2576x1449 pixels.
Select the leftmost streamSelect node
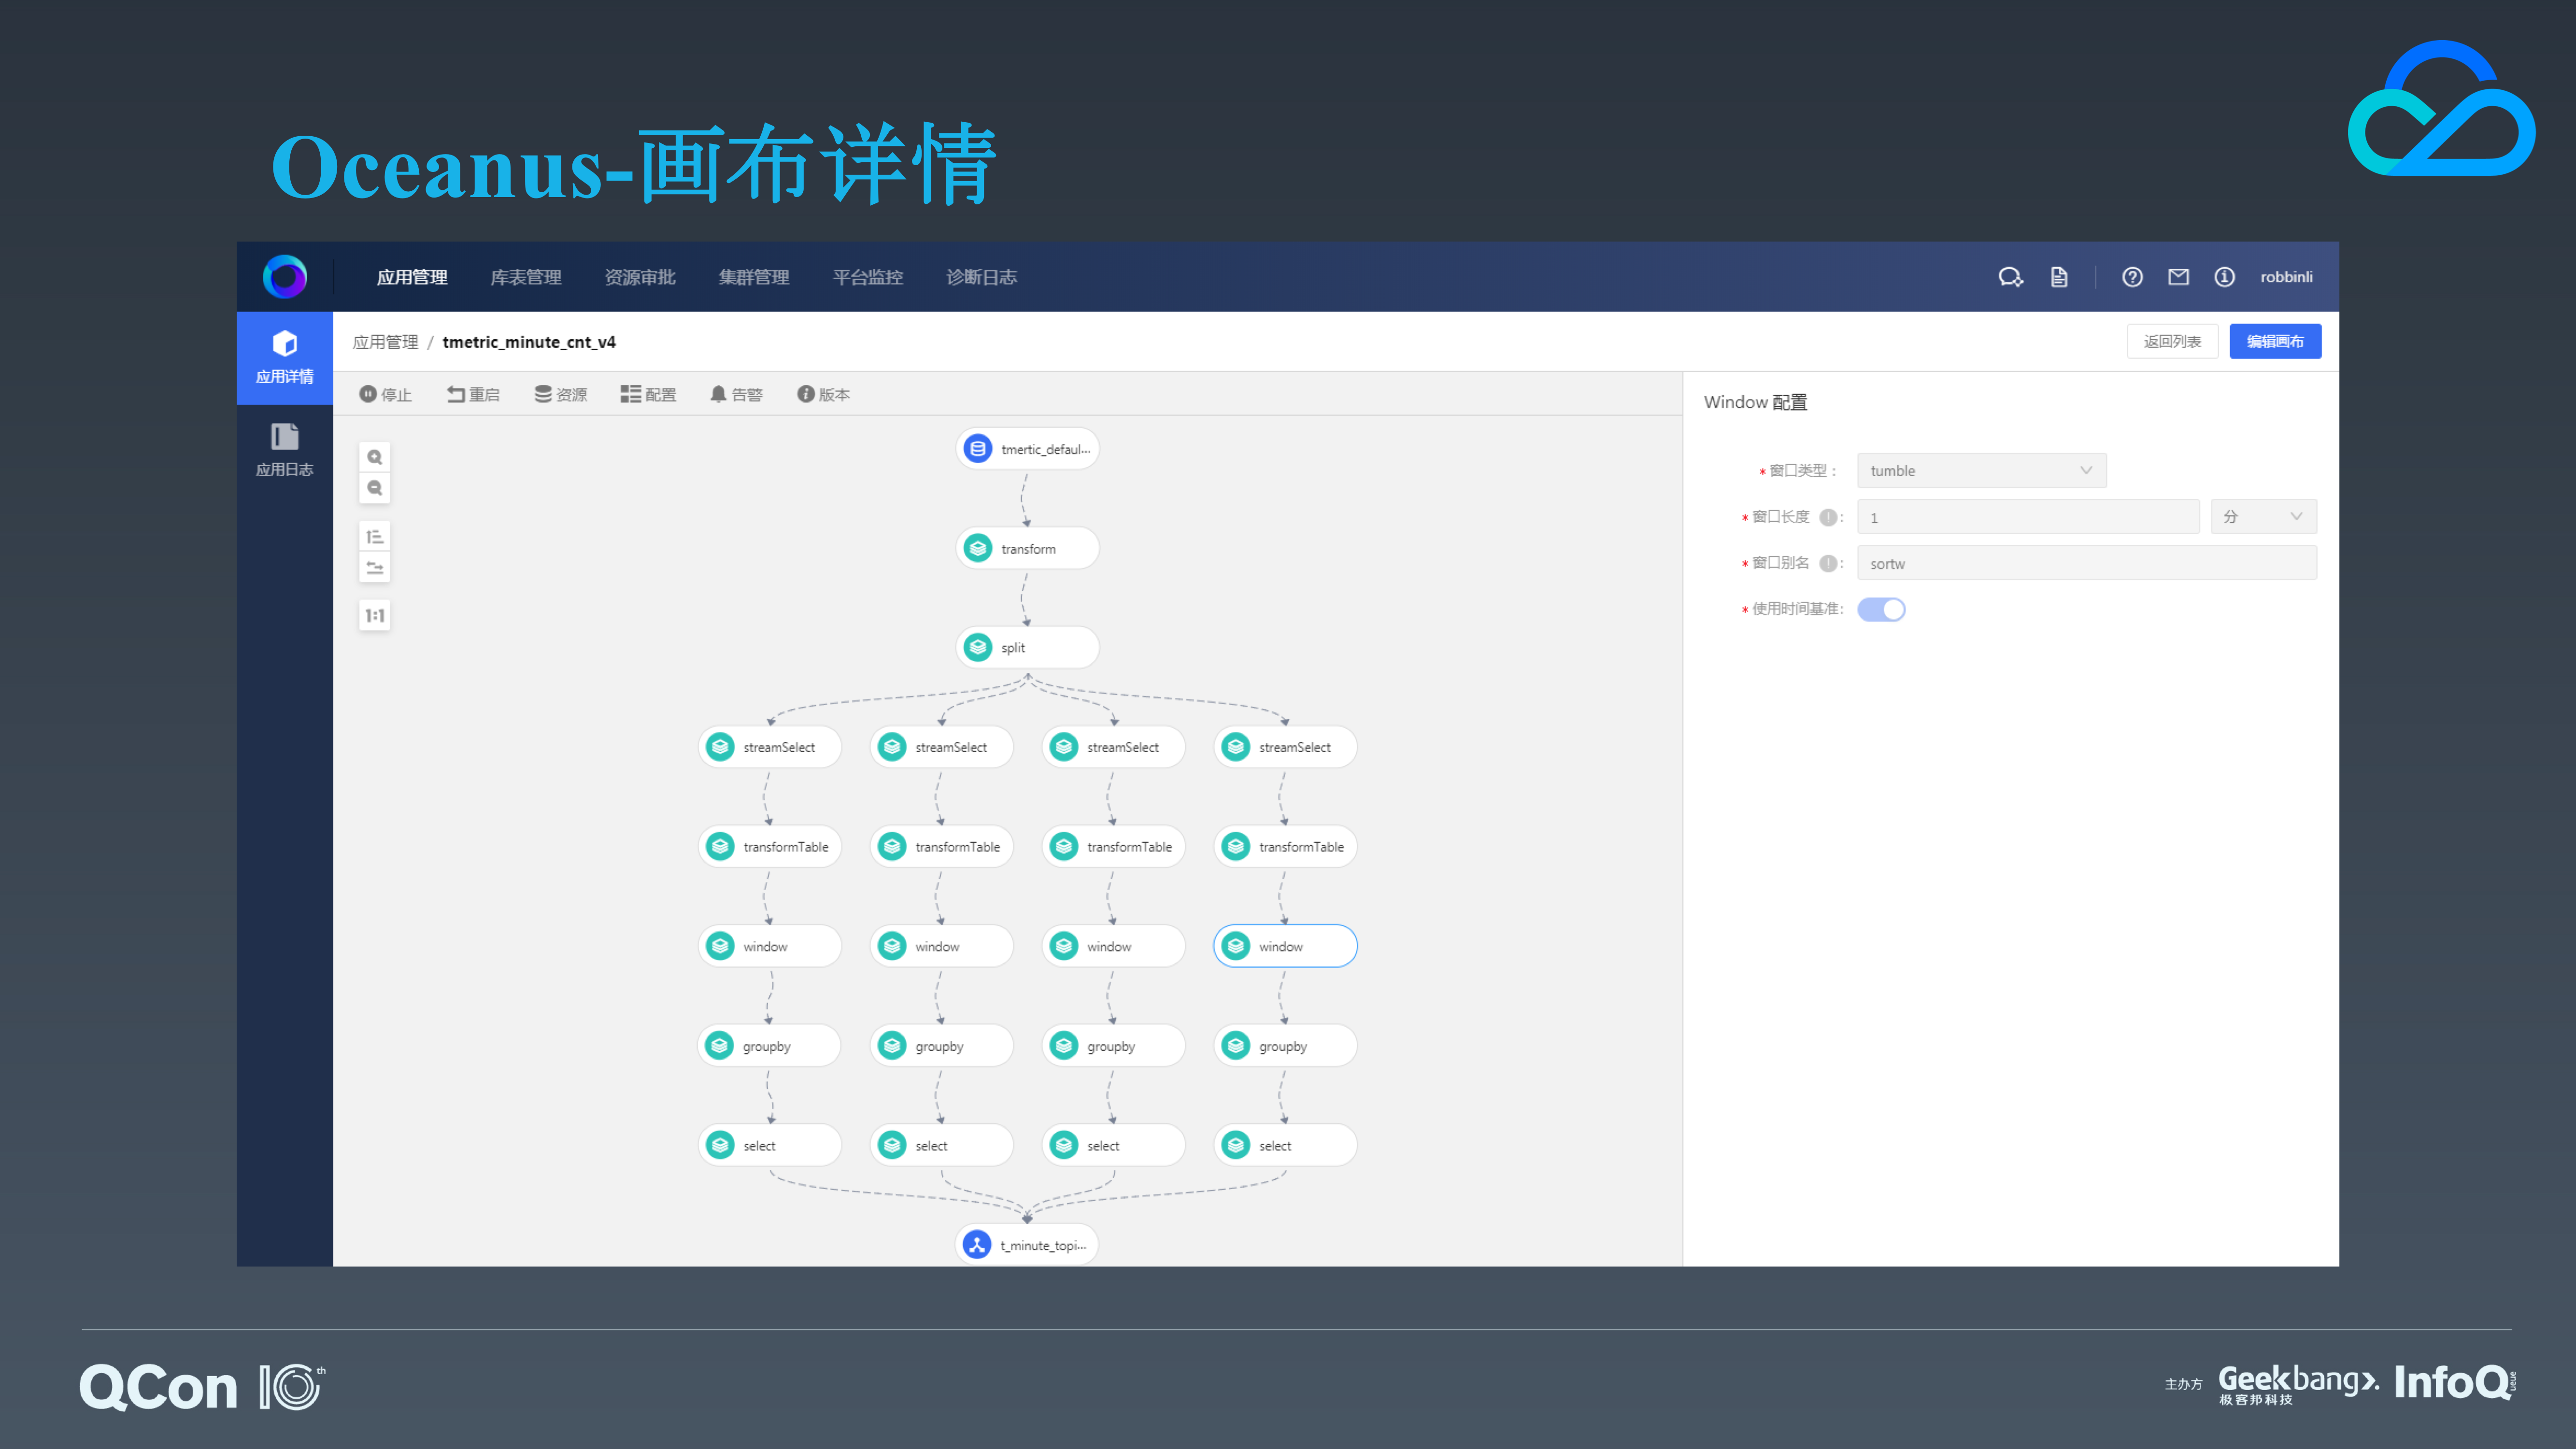pos(770,747)
